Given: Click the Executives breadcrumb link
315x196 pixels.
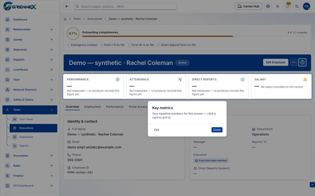Looking at the screenshot, I should (x=94, y=19).
